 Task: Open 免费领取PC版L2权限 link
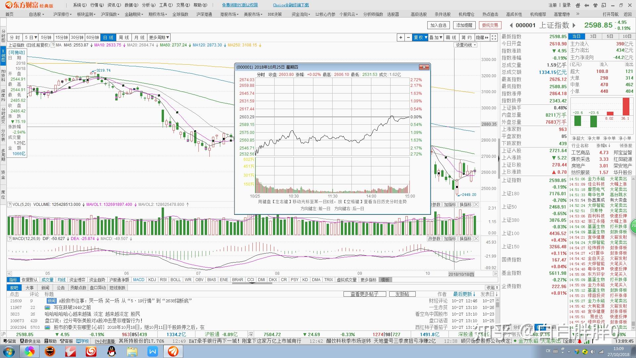click(x=240, y=5)
